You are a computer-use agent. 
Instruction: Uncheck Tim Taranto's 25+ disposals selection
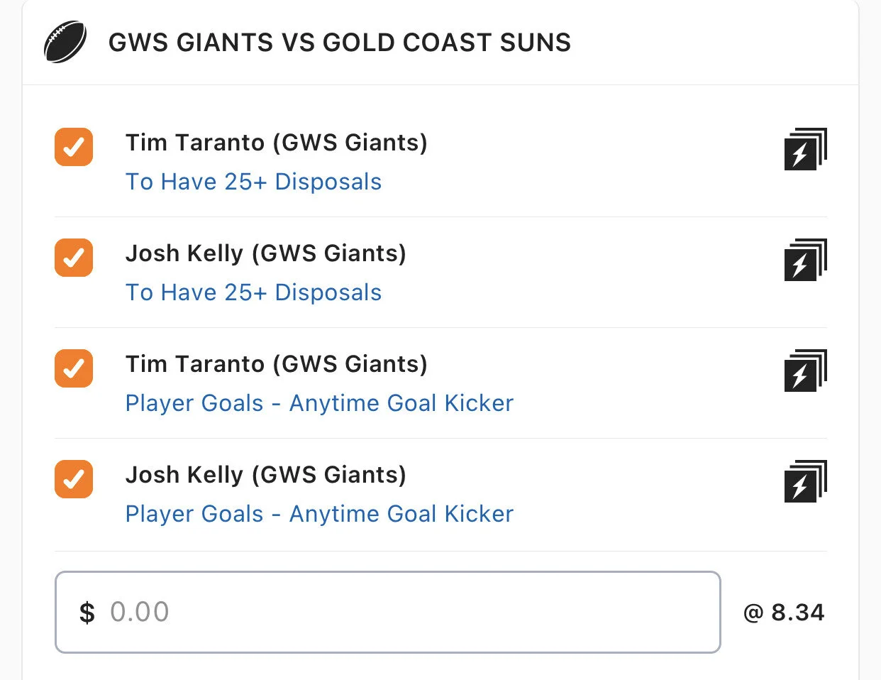74,147
